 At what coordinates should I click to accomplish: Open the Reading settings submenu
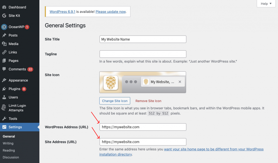pos(9,150)
